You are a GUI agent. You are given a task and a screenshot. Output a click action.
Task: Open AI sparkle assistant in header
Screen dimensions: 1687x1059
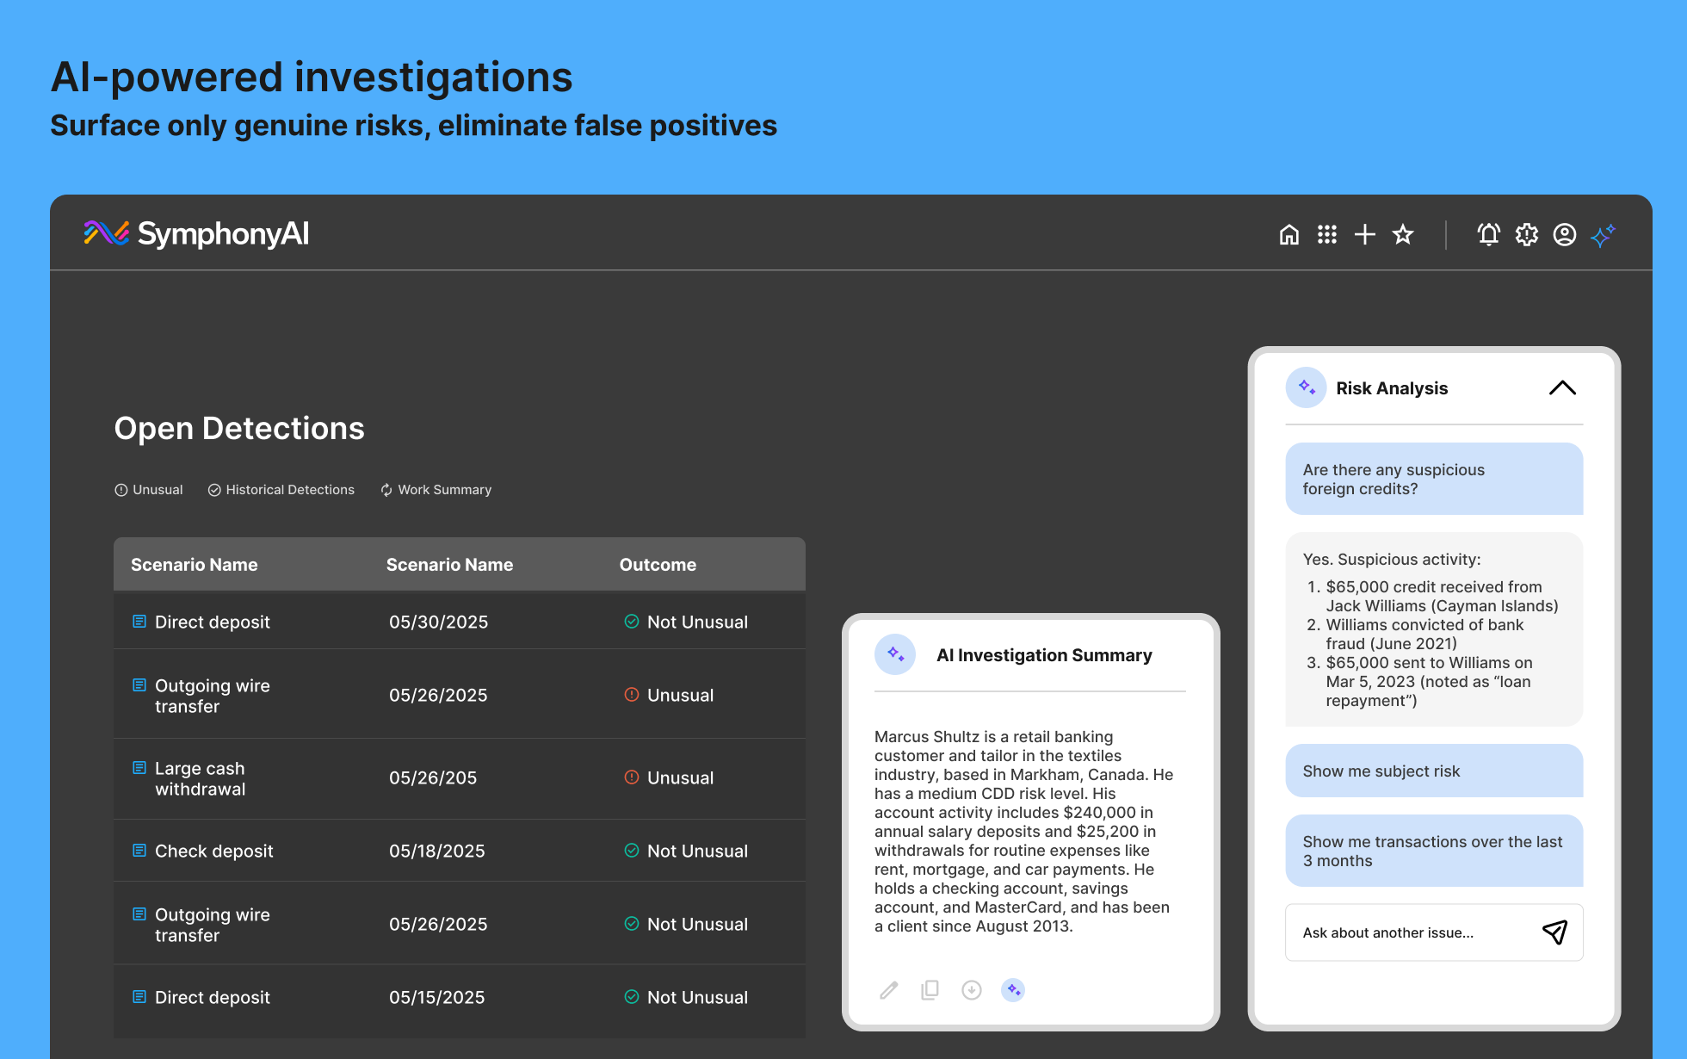tap(1603, 234)
